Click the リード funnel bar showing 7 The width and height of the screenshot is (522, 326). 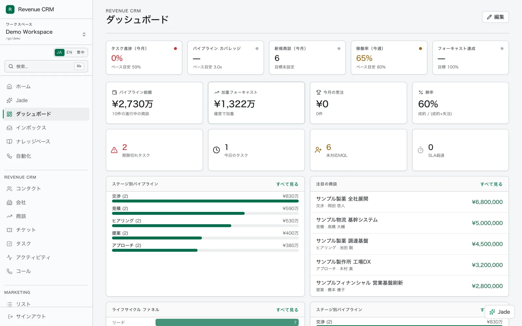pos(227,322)
